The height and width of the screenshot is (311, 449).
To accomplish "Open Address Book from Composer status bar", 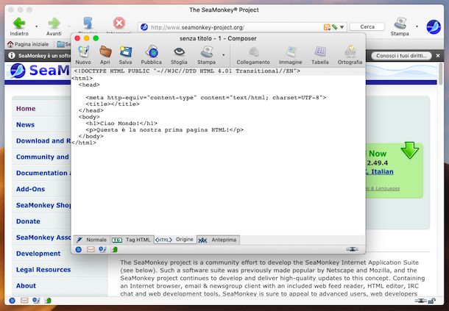I will coord(115,249).
